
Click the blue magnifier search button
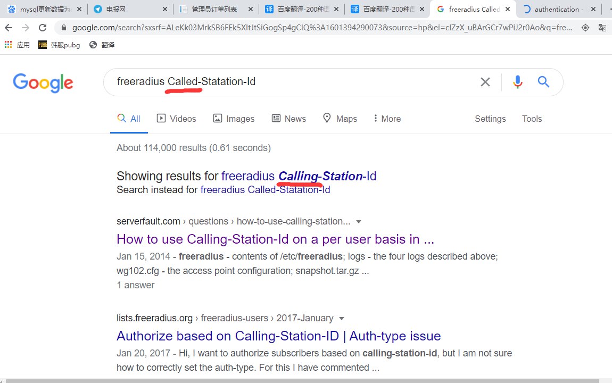point(543,81)
